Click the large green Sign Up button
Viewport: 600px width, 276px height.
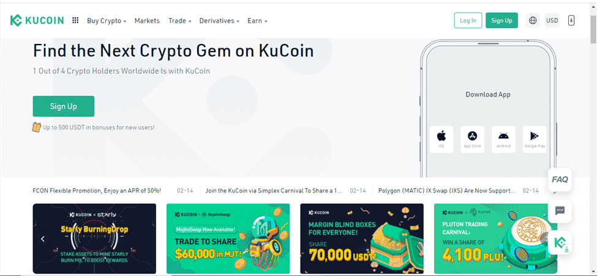point(64,106)
